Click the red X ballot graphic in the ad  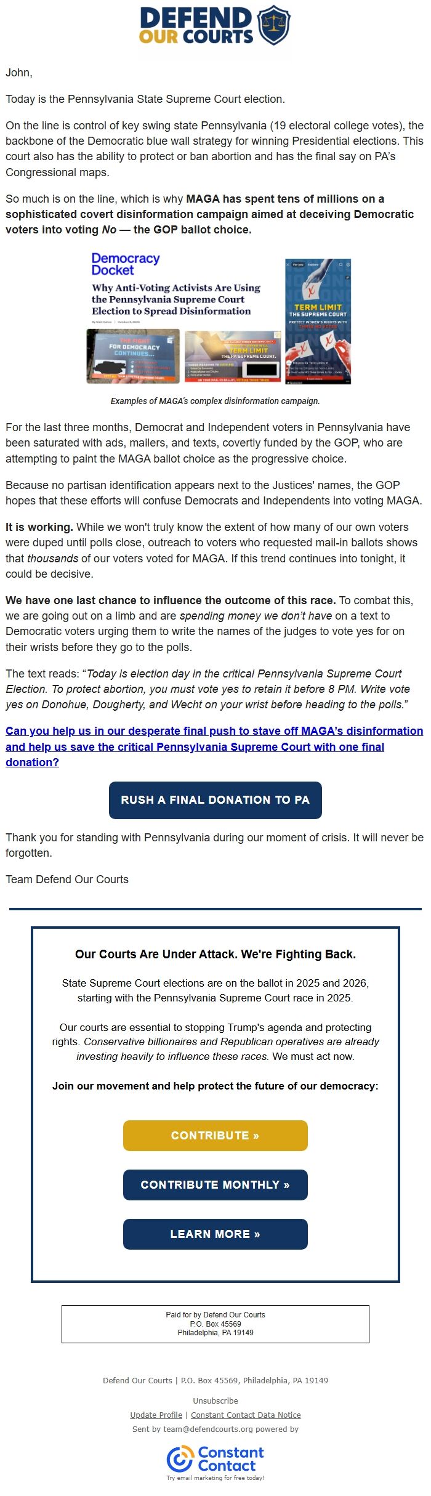tap(312, 291)
